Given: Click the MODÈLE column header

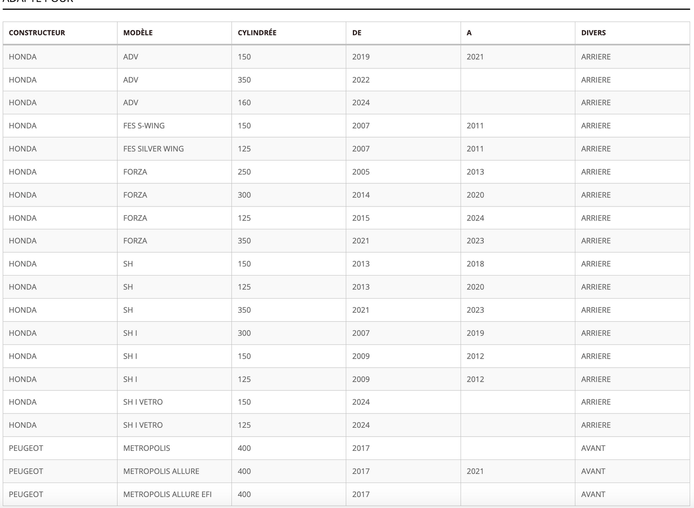Looking at the screenshot, I should click(138, 33).
